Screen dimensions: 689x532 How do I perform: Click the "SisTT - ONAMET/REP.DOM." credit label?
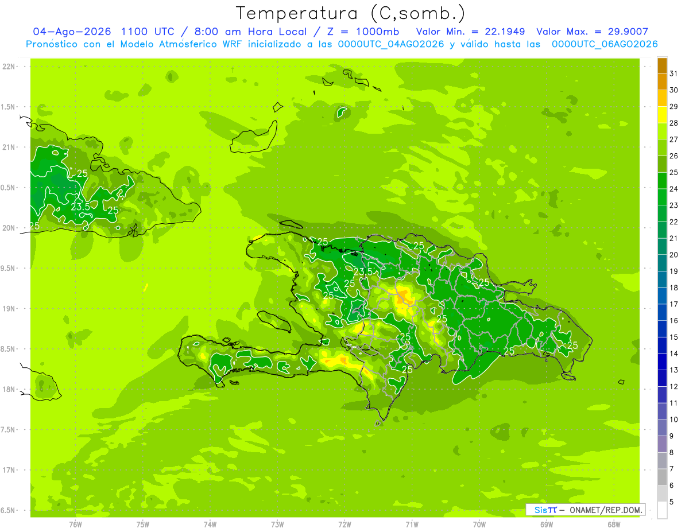point(586,510)
